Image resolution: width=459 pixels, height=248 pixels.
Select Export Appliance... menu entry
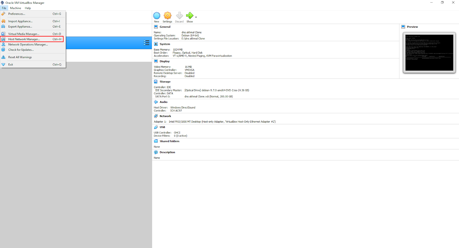33,26
